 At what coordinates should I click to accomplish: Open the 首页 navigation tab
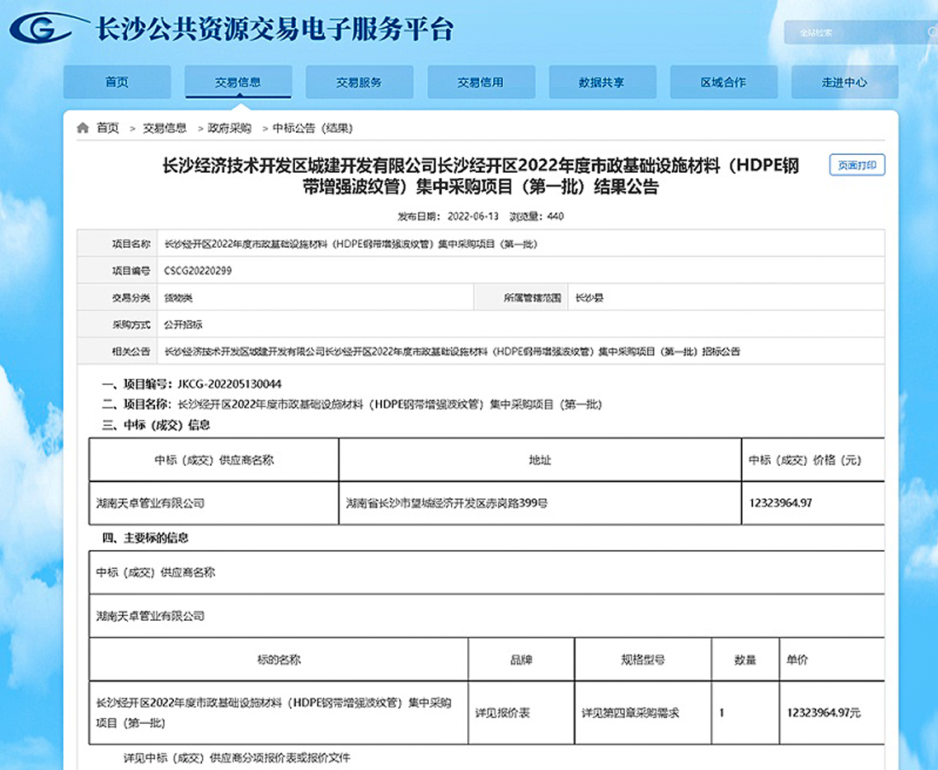117,83
